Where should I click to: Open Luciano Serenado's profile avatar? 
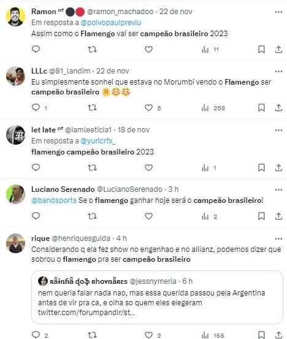coord(15,194)
